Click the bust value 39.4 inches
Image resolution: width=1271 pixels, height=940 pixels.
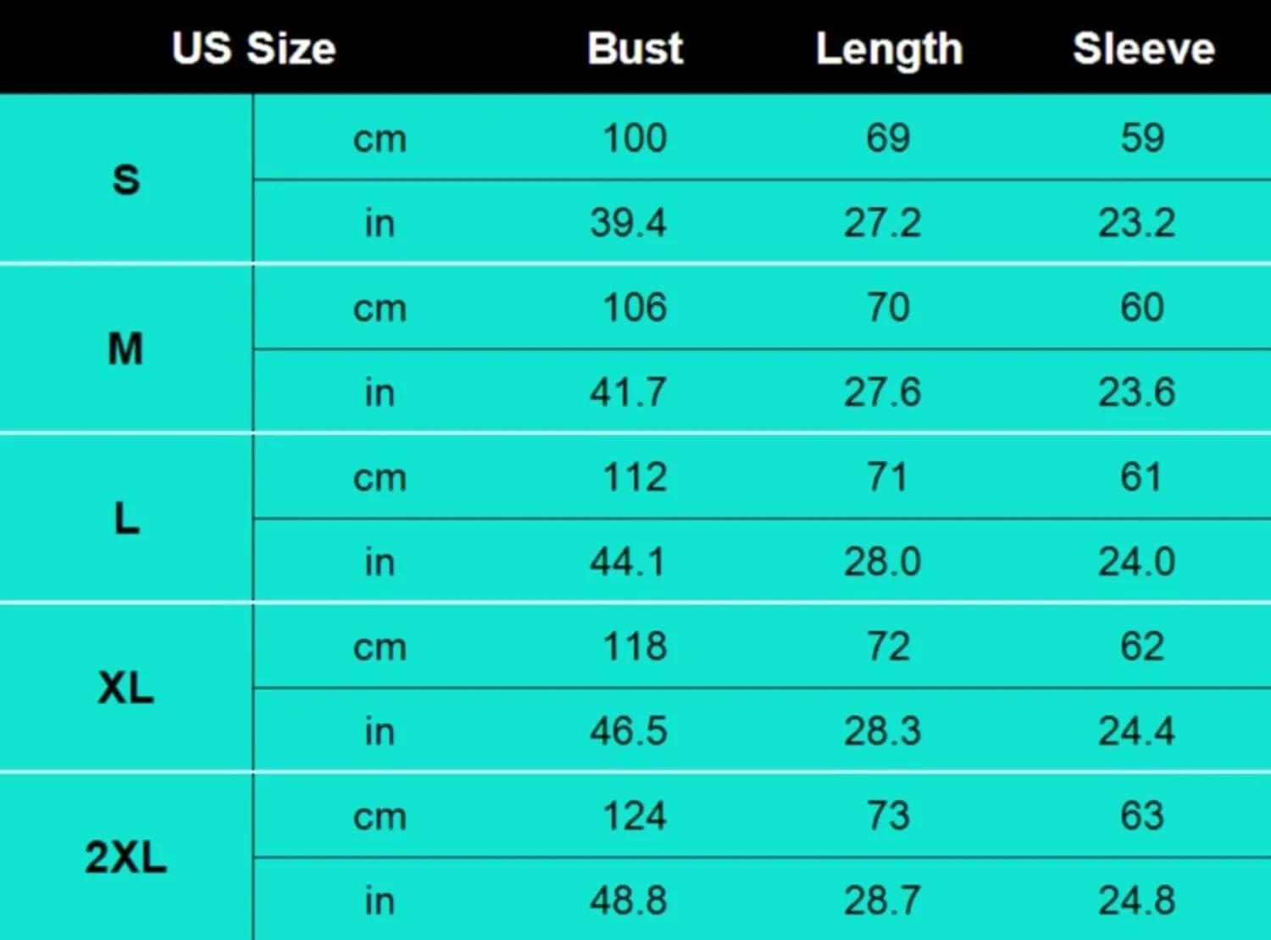click(628, 223)
